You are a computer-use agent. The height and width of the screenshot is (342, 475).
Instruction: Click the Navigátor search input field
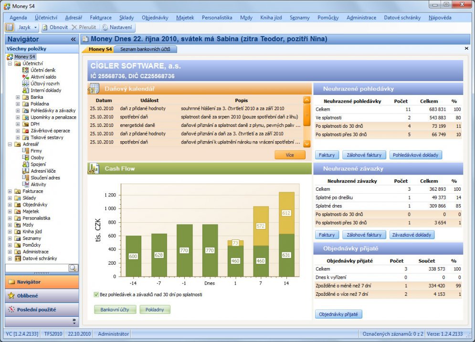point(37,268)
